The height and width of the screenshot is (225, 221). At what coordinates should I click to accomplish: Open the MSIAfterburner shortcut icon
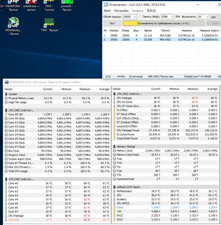[x=13, y=26]
